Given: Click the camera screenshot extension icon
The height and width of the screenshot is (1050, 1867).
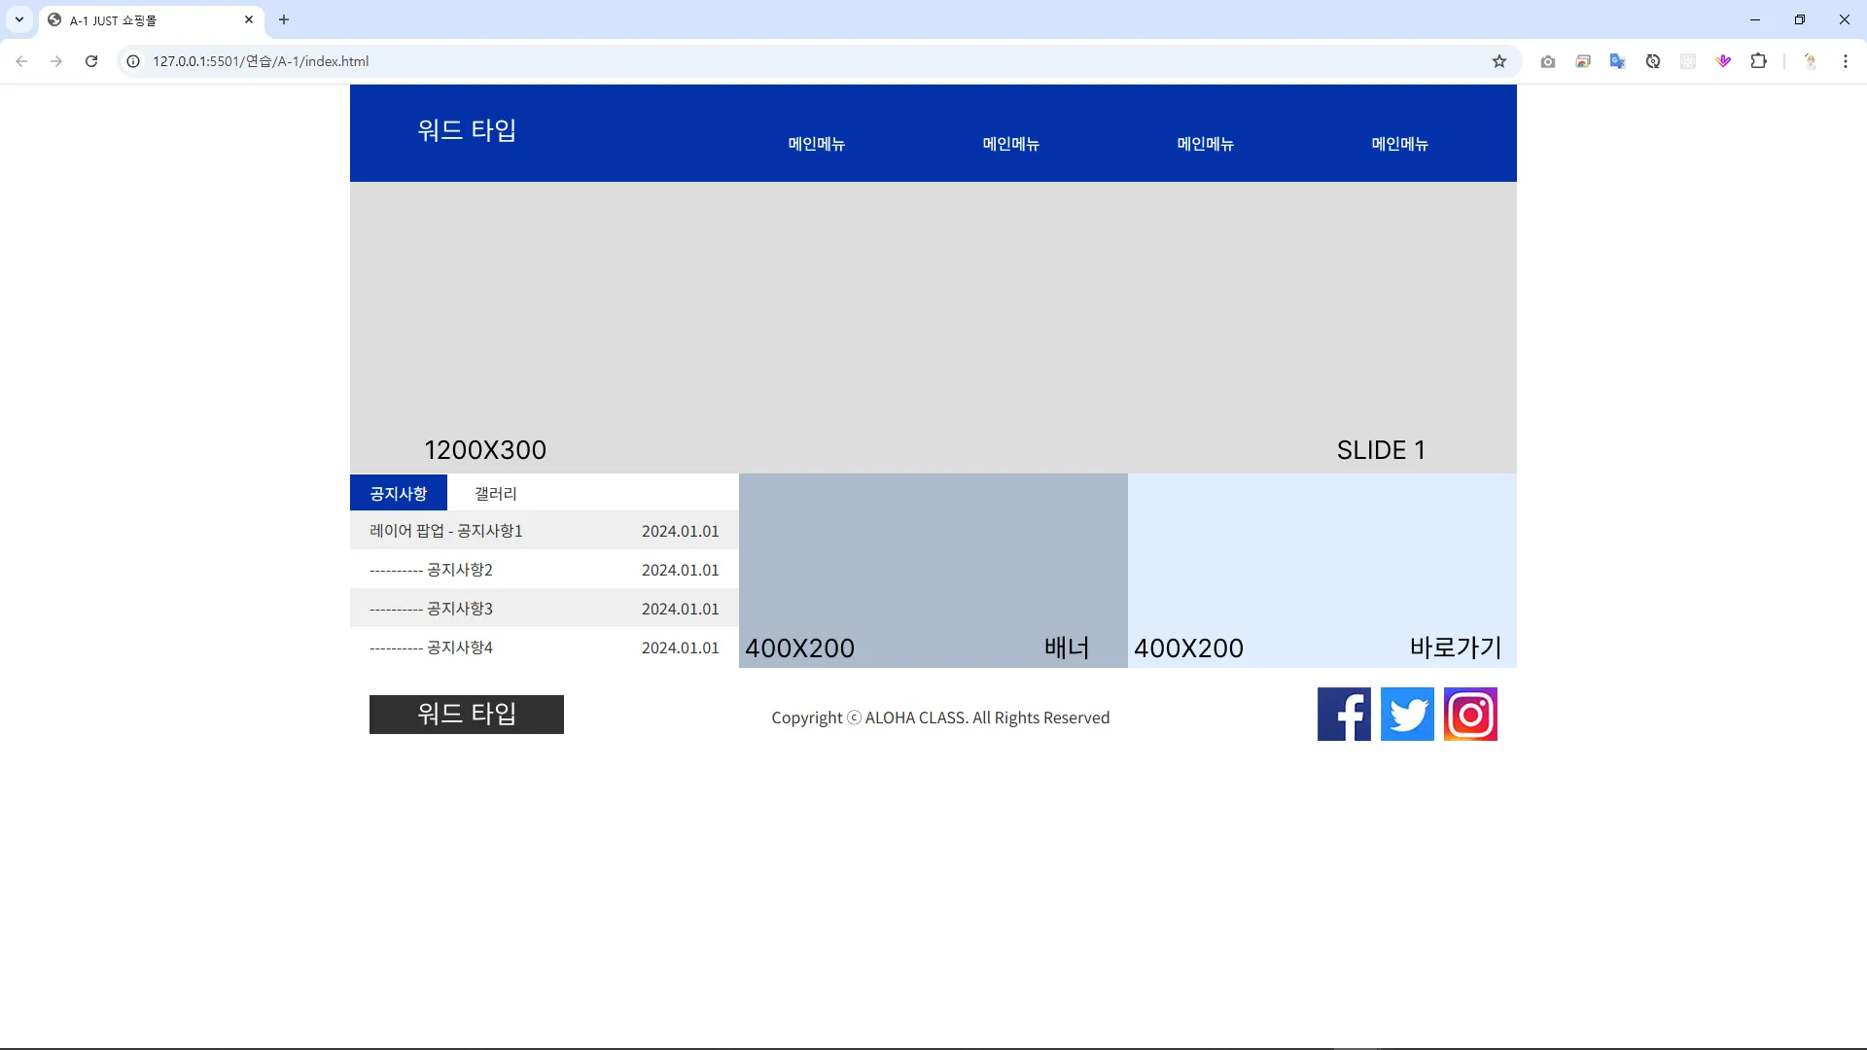Looking at the screenshot, I should (x=1548, y=61).
